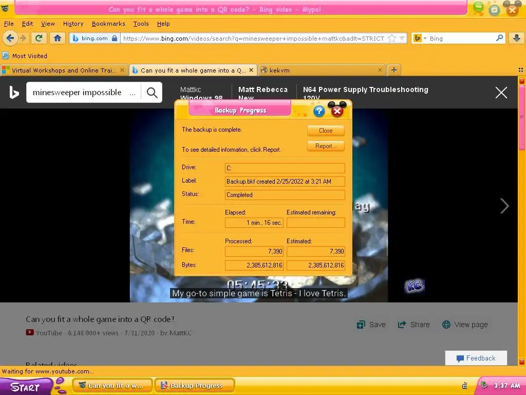
Task: Open a new tab with plus button
Action: (x=394, y=70)
